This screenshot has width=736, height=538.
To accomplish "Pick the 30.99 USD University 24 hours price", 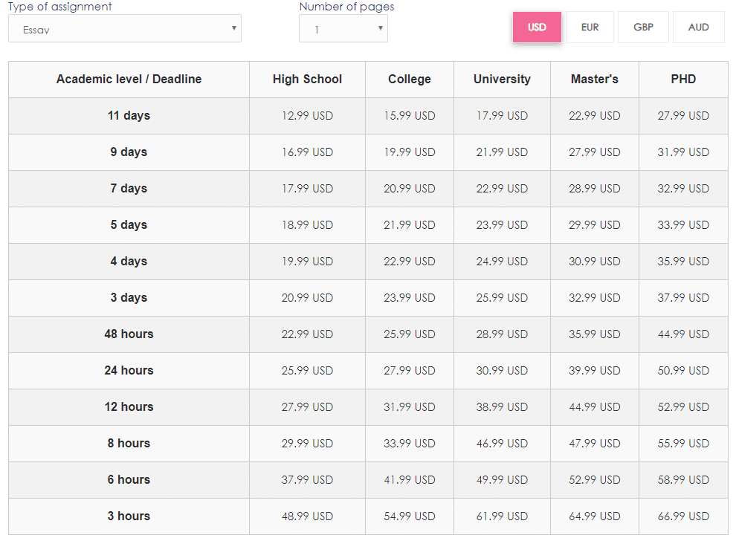I will (503, 371).
